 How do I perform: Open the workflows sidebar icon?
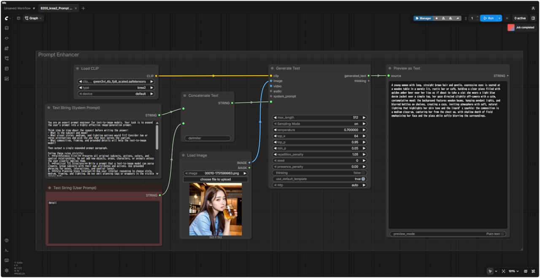7,58
